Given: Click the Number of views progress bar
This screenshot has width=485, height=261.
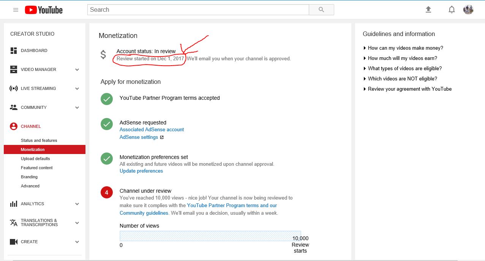Looking at the screenshot, I should (210, 236).
